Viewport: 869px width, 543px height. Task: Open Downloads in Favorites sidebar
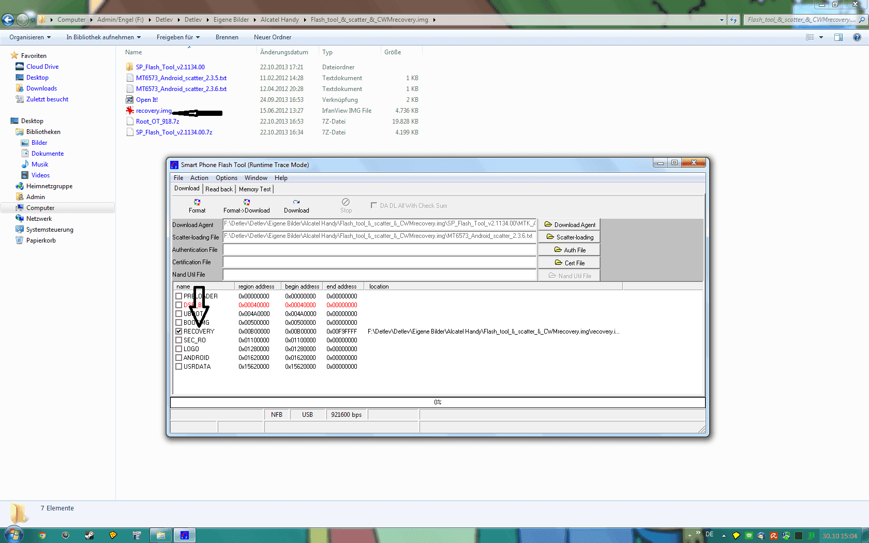click(x=41, y=88)
